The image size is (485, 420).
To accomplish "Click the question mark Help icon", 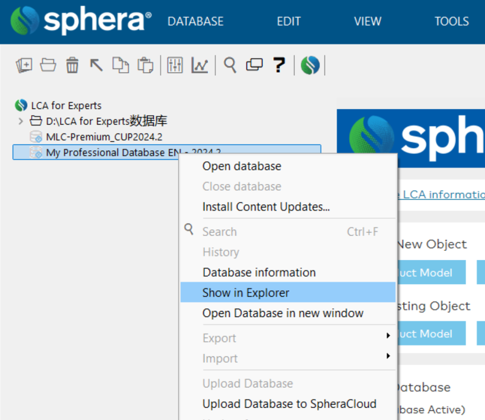I will pyautogui.click(x=278, y=65).
